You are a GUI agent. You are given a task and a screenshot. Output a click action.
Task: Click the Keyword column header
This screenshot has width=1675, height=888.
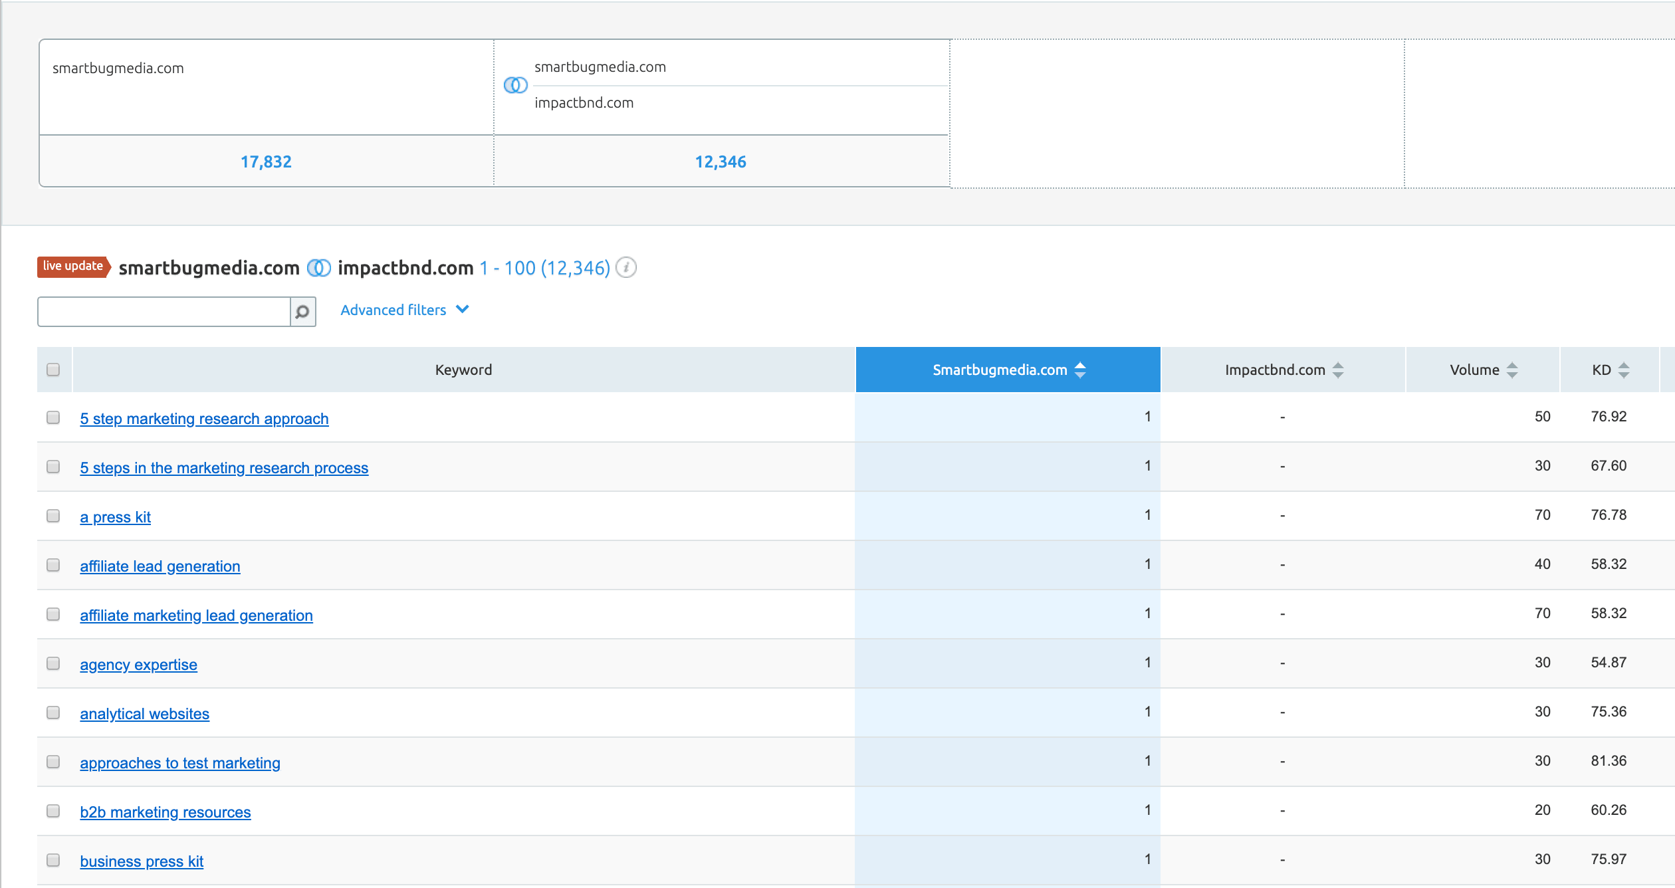(x=463, y=370)
